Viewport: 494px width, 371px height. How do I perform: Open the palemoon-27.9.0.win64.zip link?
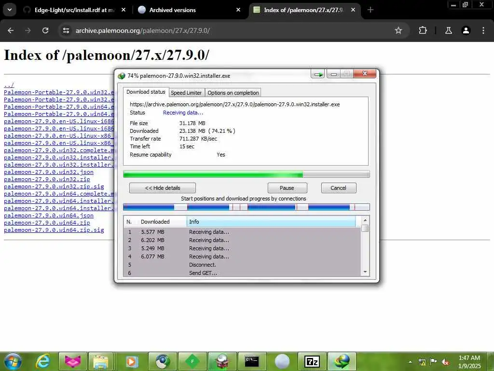(x=47, y=223)
